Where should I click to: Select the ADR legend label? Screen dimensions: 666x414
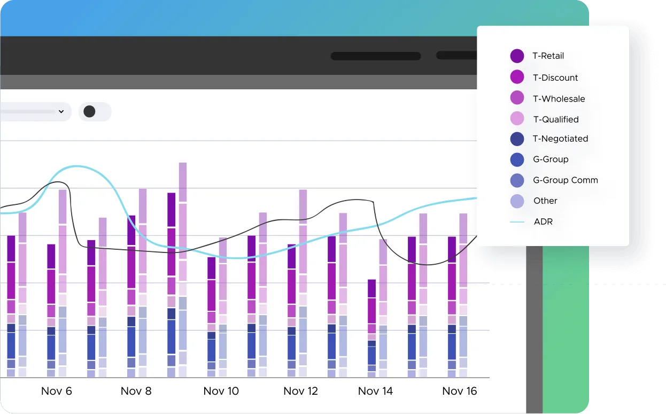click(x=543, y=221)
